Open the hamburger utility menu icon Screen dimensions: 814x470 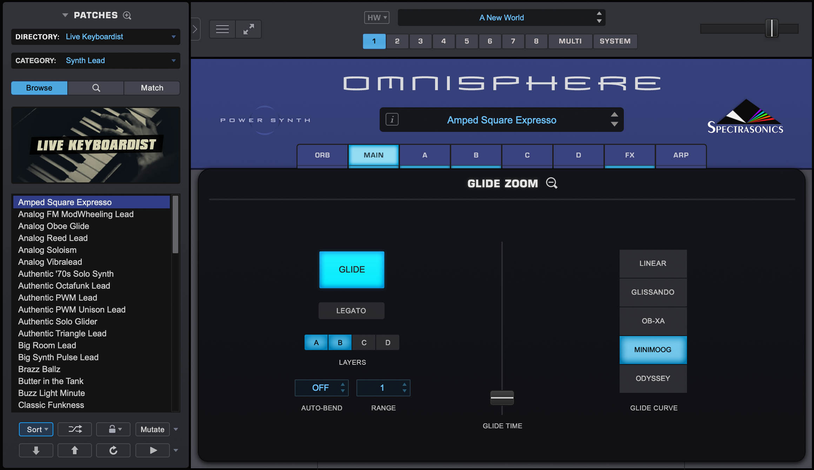(x=222, y=29)
